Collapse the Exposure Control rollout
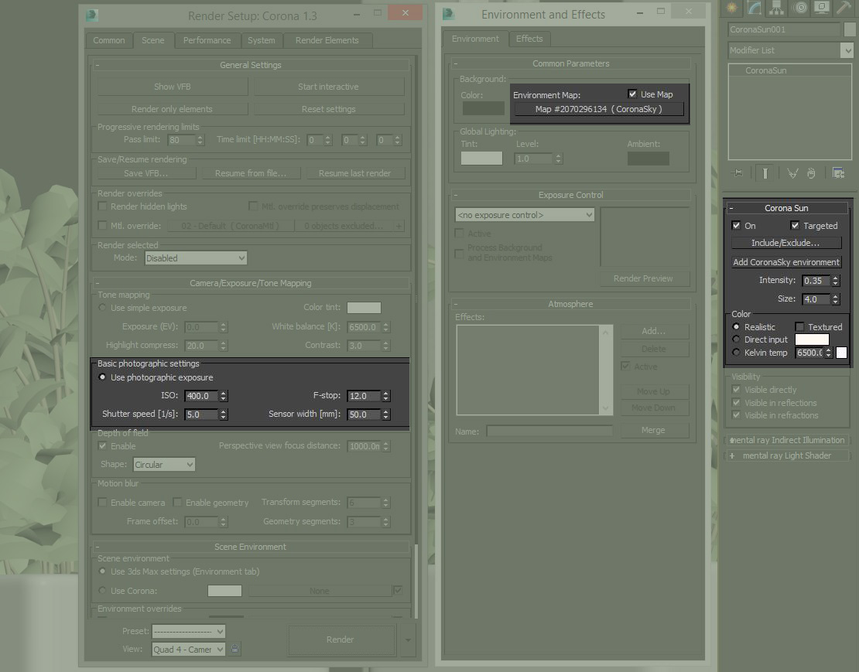 tap(570, 195)
